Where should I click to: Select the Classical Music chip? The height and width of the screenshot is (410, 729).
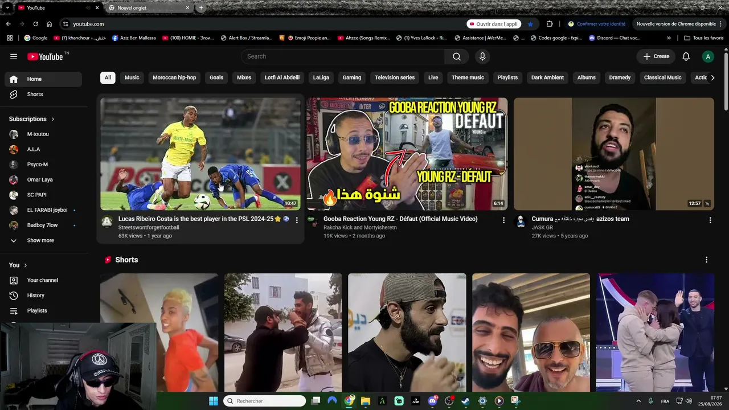tap(663, 77)
